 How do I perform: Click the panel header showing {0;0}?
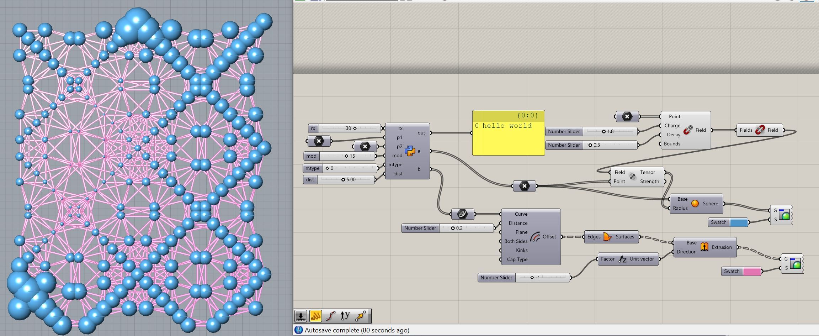click(x=509, y=115)
